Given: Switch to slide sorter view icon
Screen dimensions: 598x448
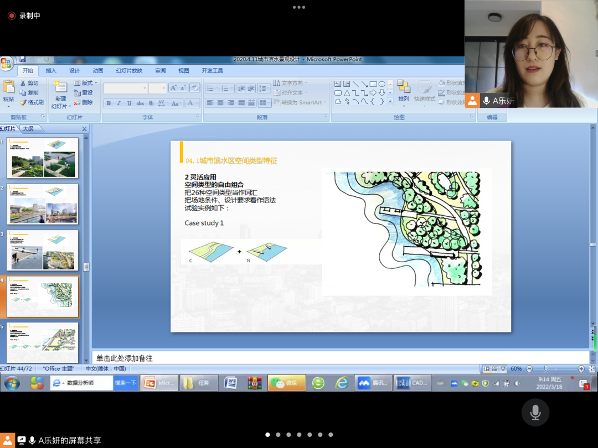Looking at the screenshot, I should (x=494, y=369).
